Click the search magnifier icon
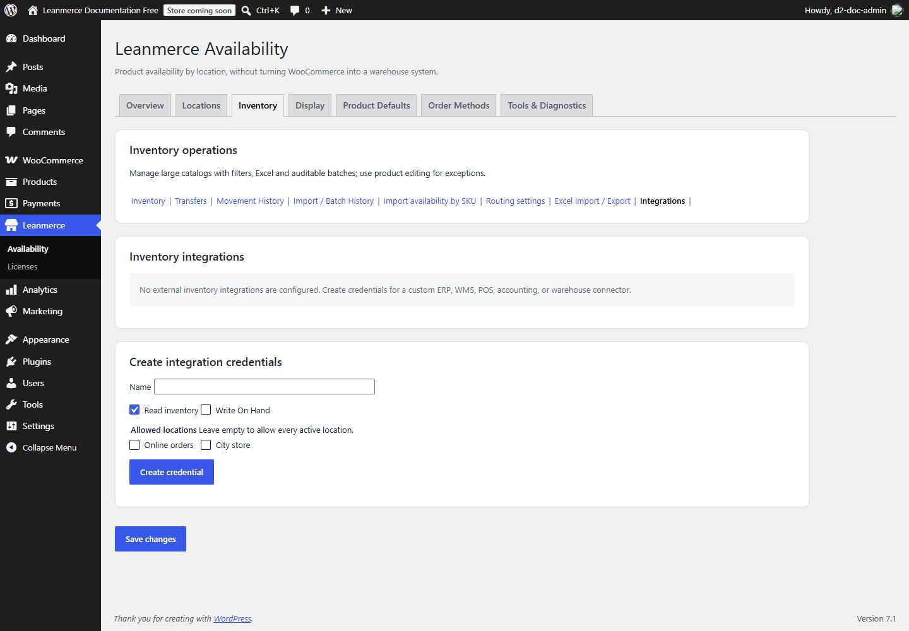 pyautogui.click(x=246, y=10)
